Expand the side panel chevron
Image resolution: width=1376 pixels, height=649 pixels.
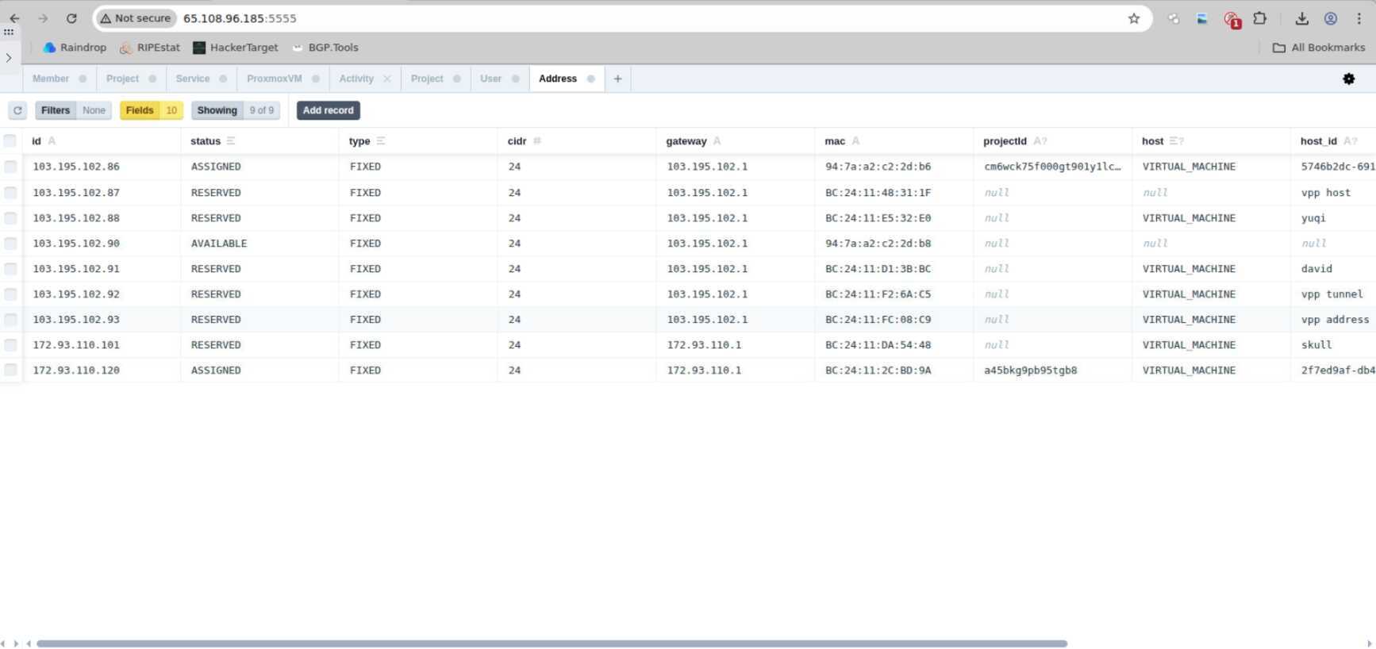(x=9, y=57)
